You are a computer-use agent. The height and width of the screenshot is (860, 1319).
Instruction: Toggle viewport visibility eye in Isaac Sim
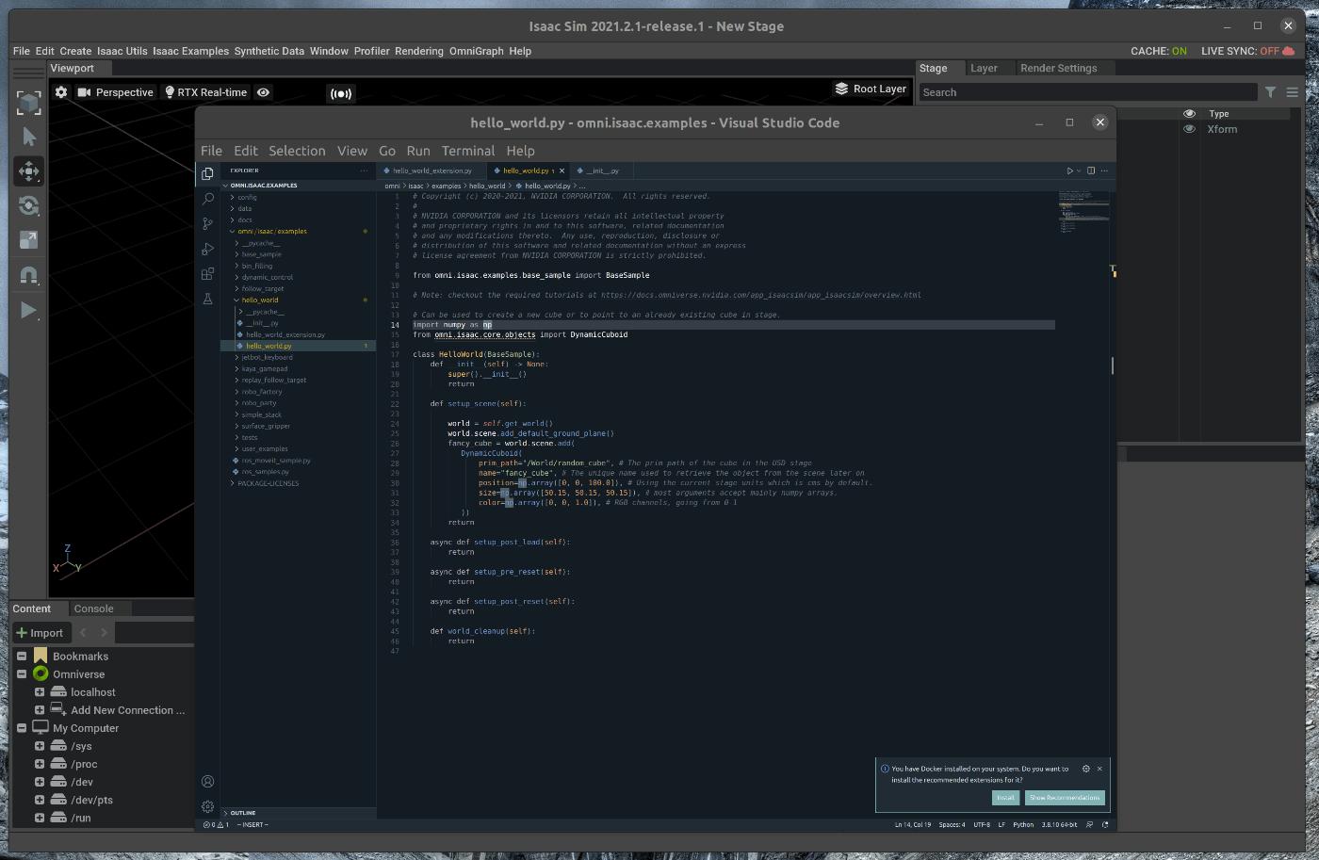pyautogui.click(x=264, y=92)
